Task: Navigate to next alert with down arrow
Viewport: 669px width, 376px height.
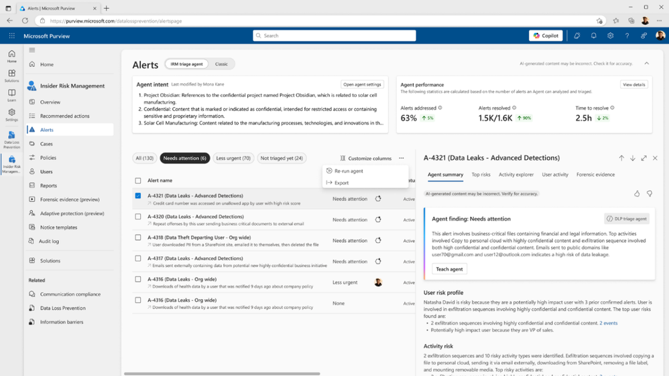Action: 633,158
